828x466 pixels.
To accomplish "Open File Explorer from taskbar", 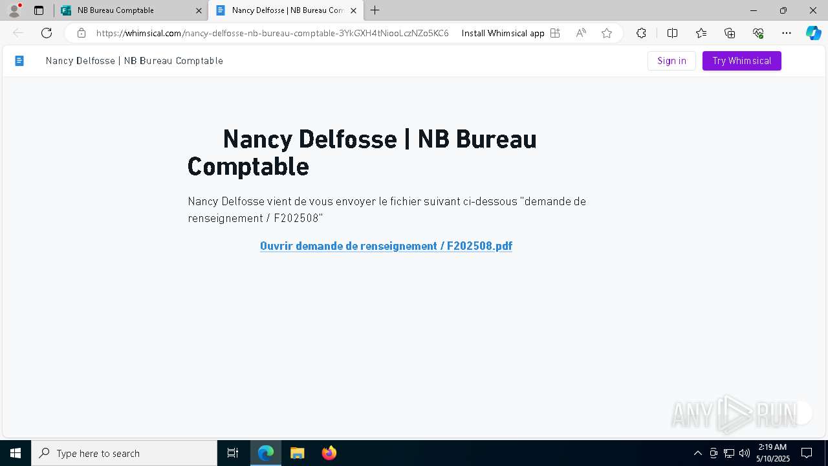I will coord(297,453).
